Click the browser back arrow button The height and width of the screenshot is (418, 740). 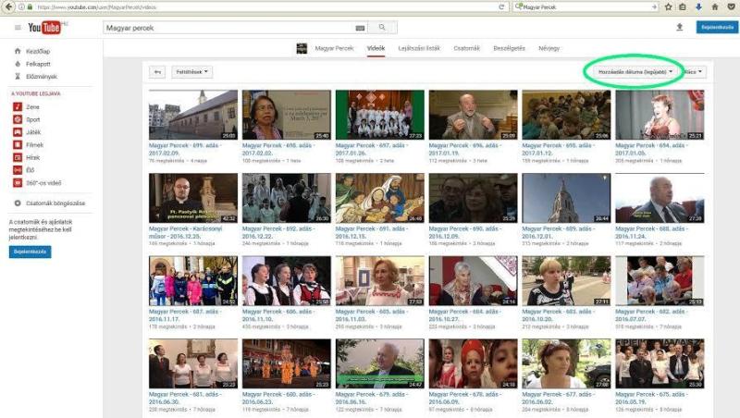7,6
